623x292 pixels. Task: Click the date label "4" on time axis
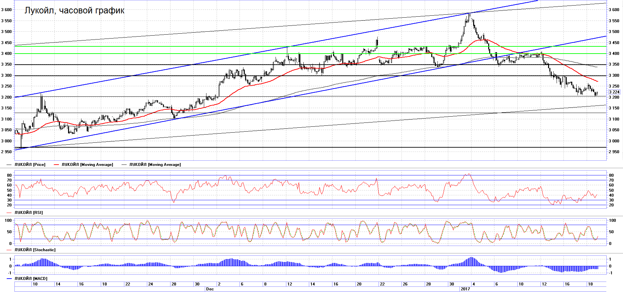473,284
